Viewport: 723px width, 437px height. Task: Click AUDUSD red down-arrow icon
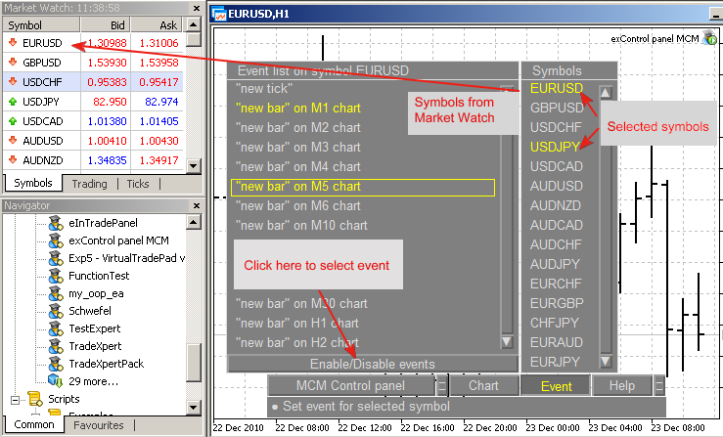13,141
